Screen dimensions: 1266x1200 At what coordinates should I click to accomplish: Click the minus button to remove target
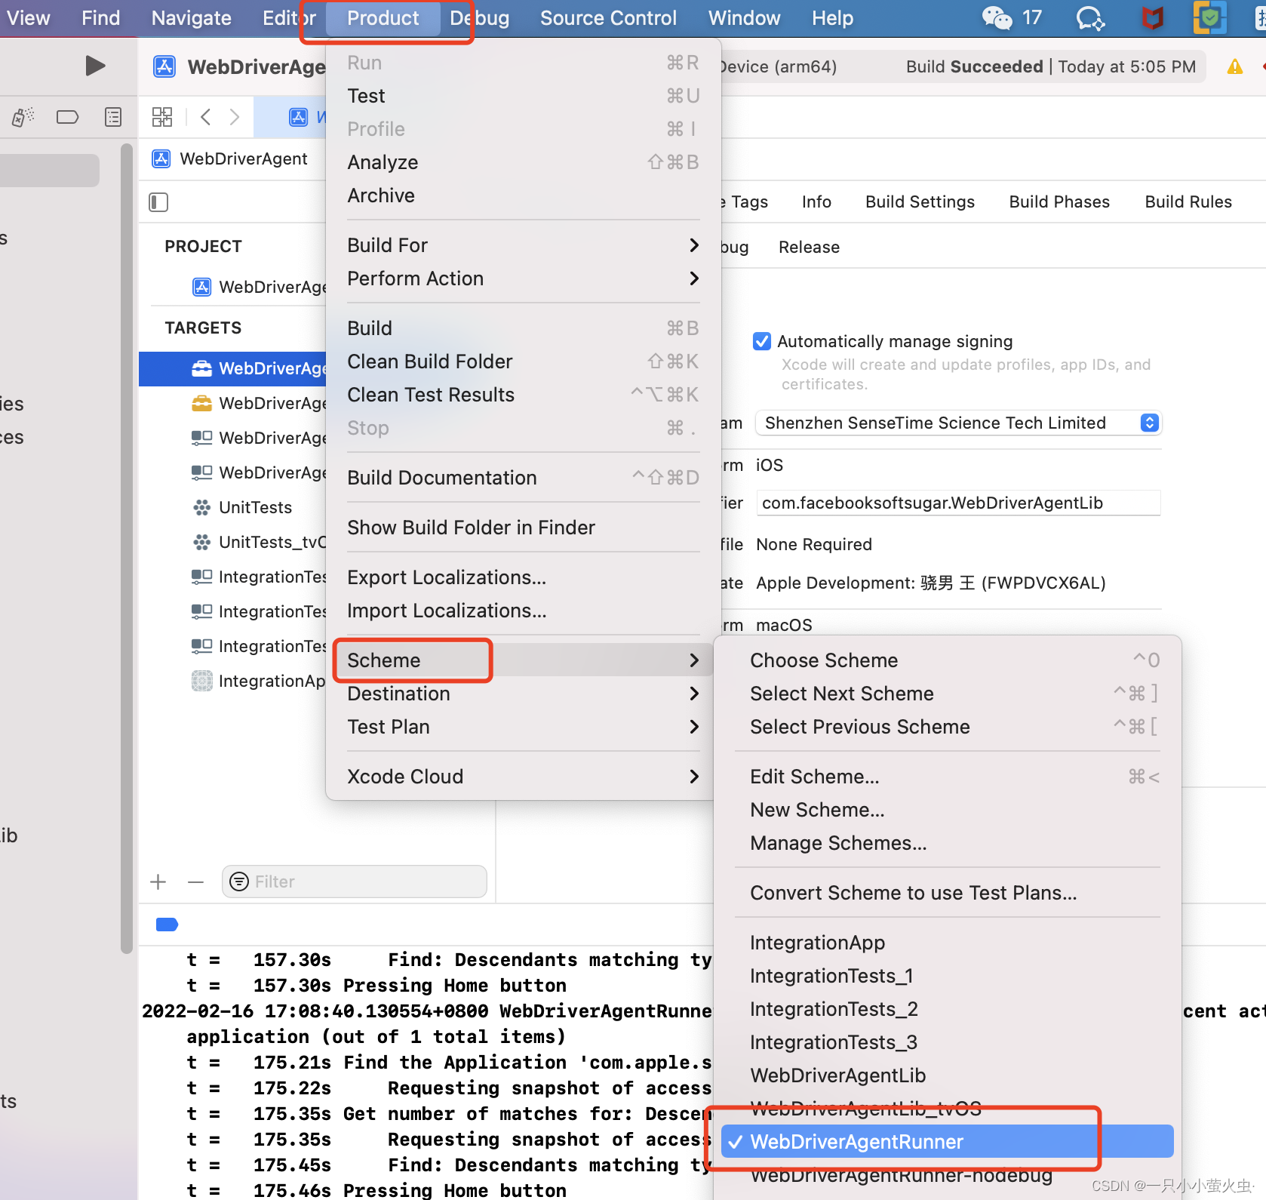click(x=196, y=882)
